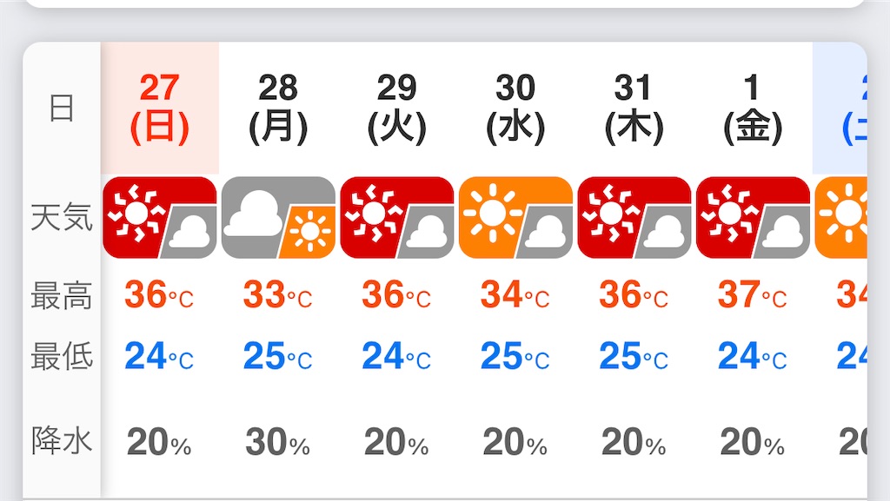Tap the 33°C high for Monday
This screenshot has width=890, height=501.
coord(278,294)
